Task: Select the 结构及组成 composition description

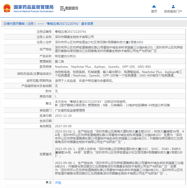Action: click(x=118, y=73)
